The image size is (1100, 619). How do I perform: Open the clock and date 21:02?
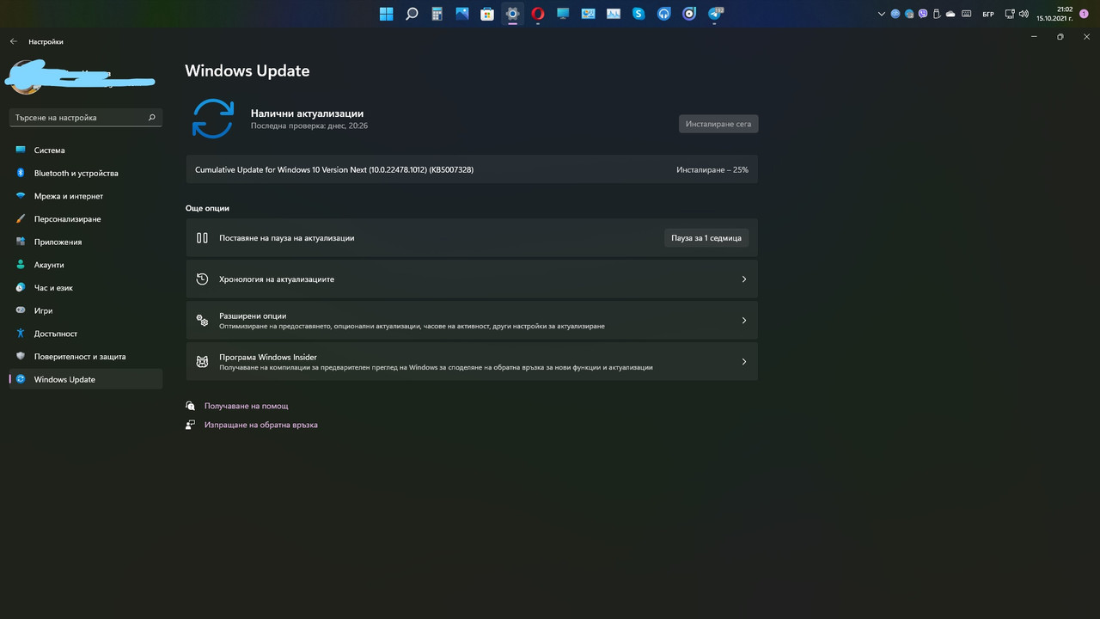pyautogui.click(x=1054, y=14)
